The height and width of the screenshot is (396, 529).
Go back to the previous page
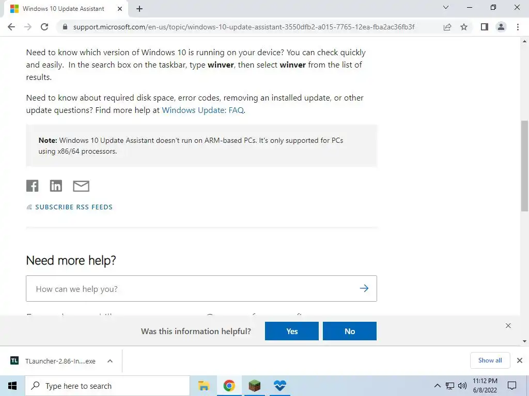tap(11, 27)
